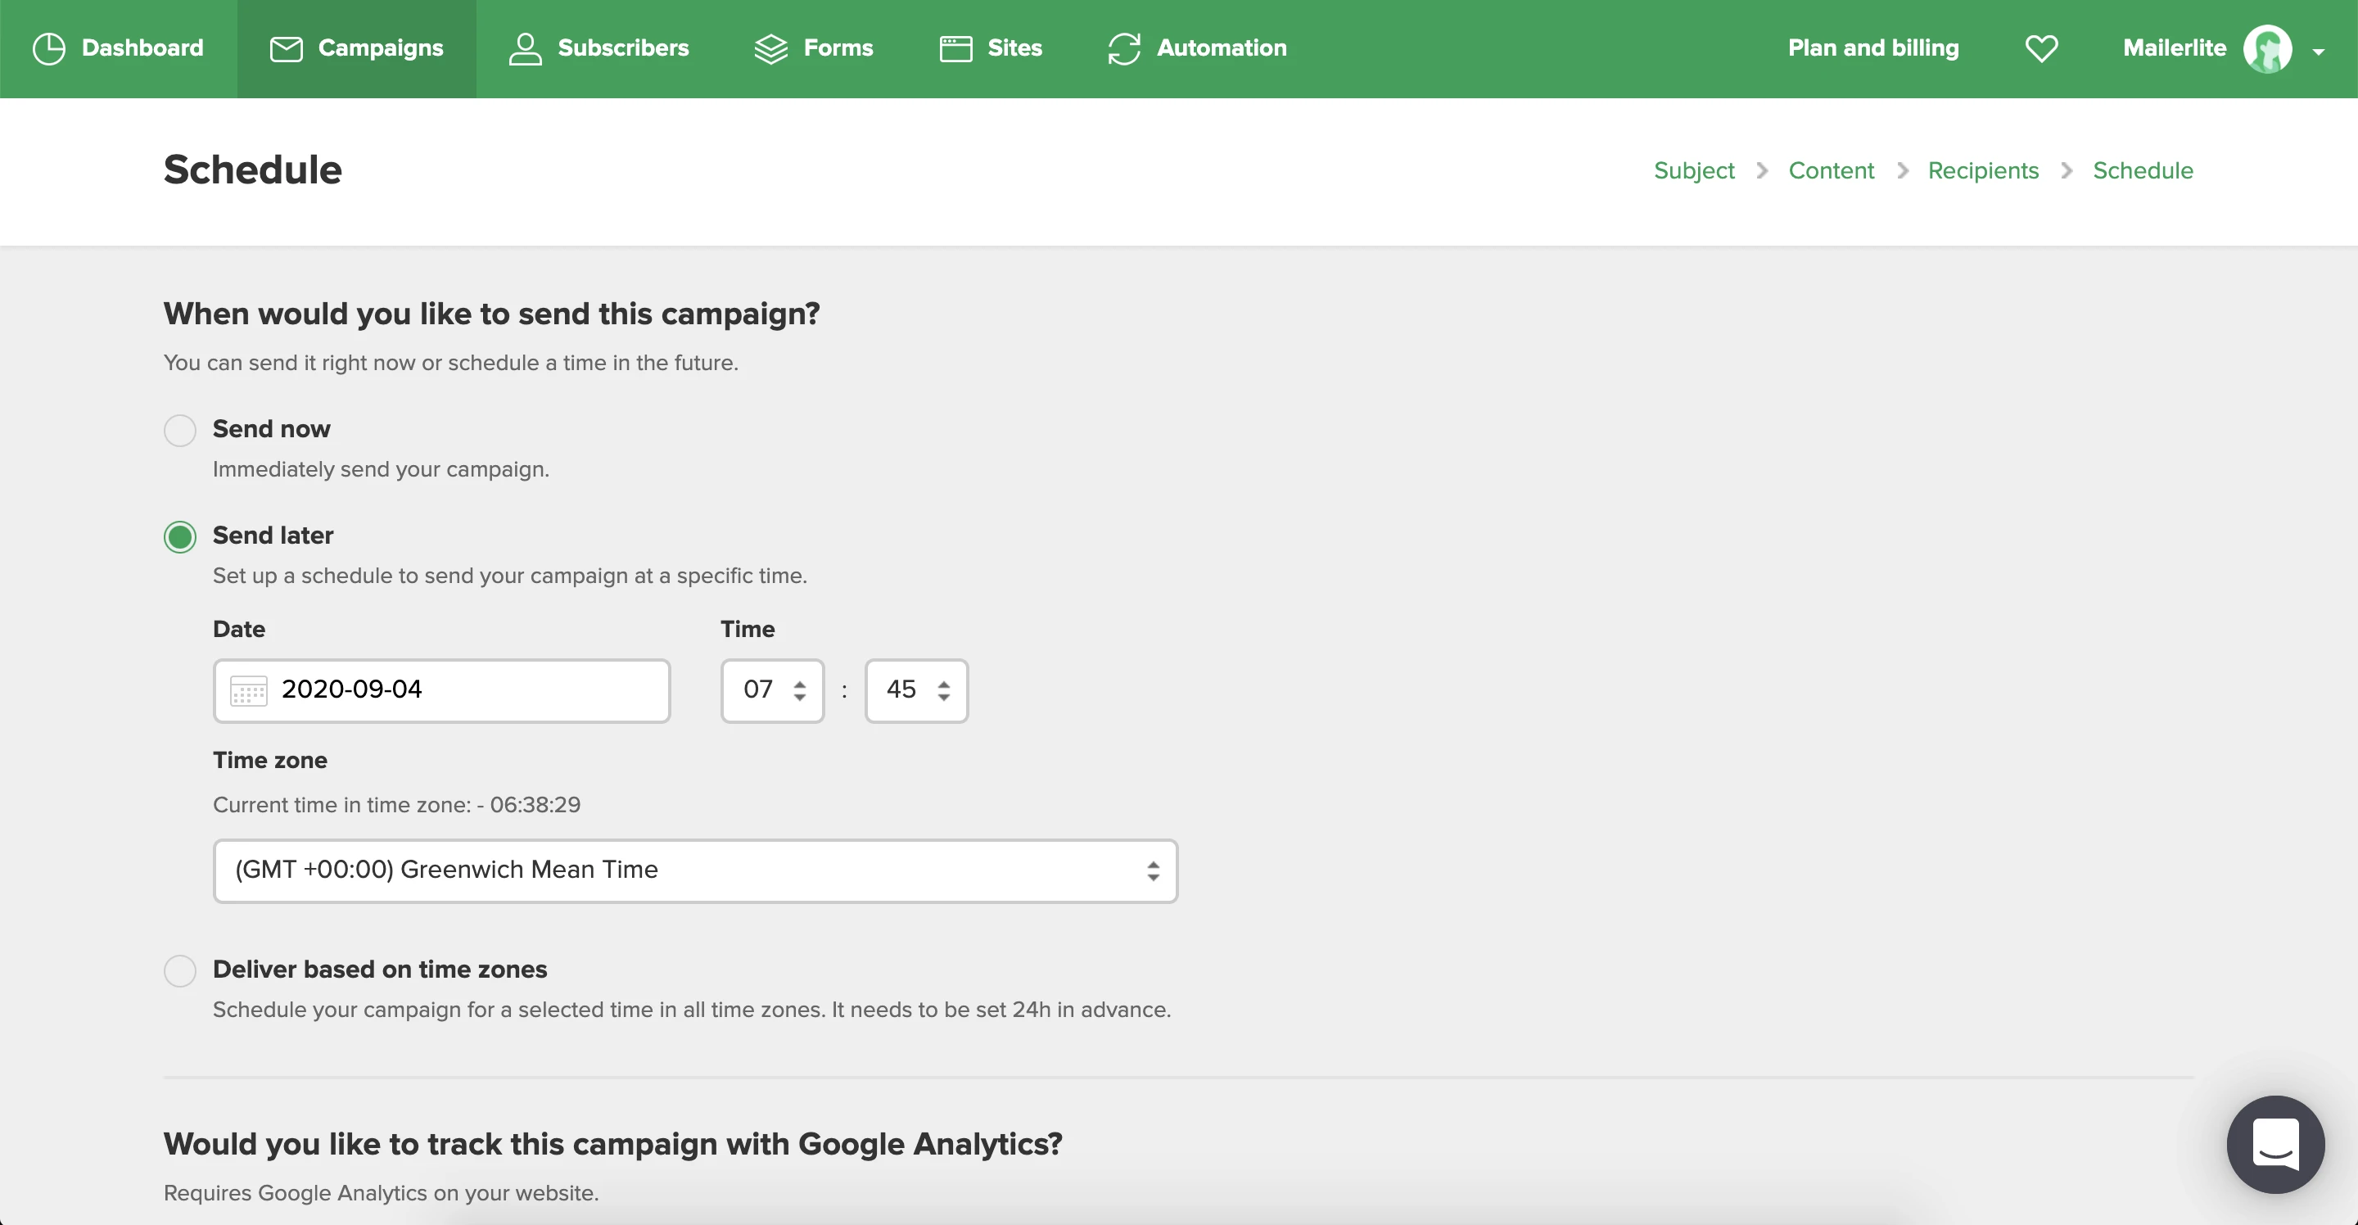Click the Automation refresh arrows icon

coord(1124,48)
